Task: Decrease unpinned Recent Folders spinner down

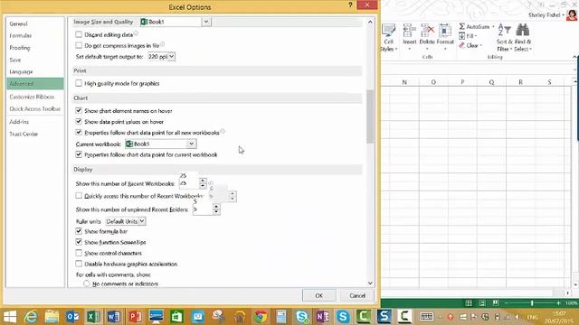Action: click(x=216, y=212)
